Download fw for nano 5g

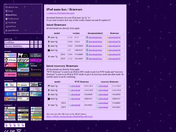[x=113, y=46]
